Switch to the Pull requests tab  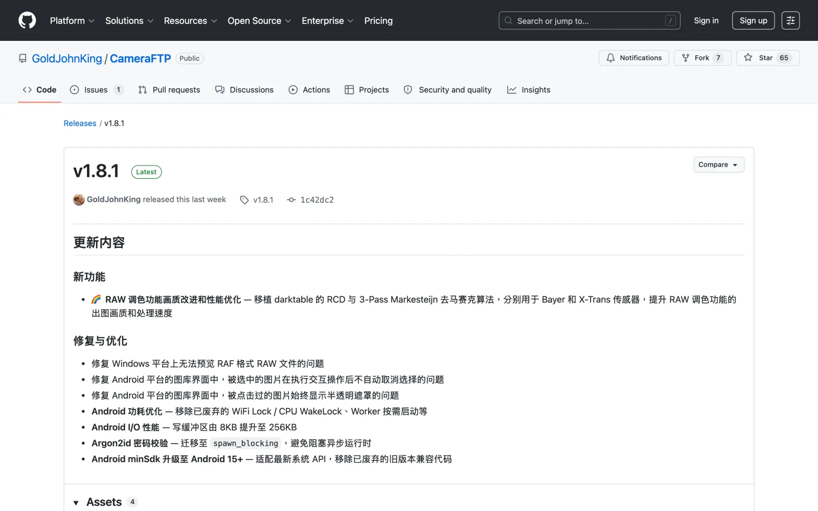[169, 89]
